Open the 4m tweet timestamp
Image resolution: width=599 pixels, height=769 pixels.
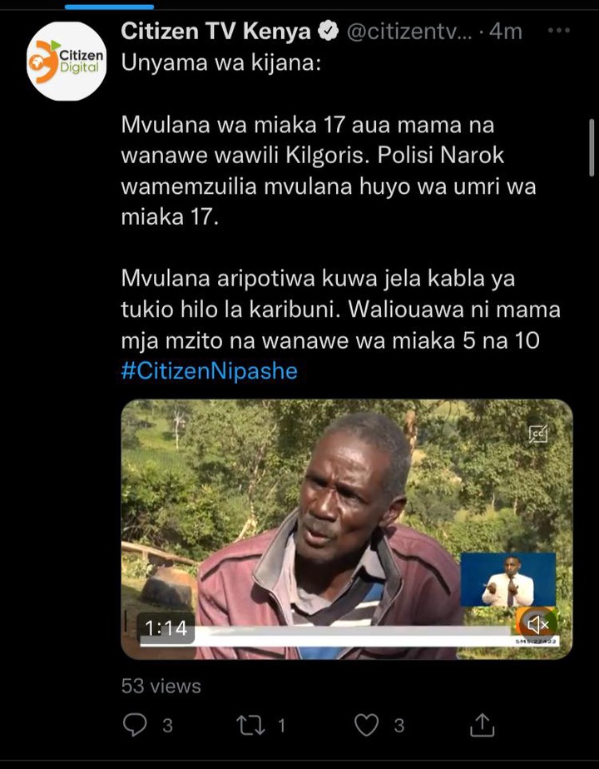pos(505,32)
